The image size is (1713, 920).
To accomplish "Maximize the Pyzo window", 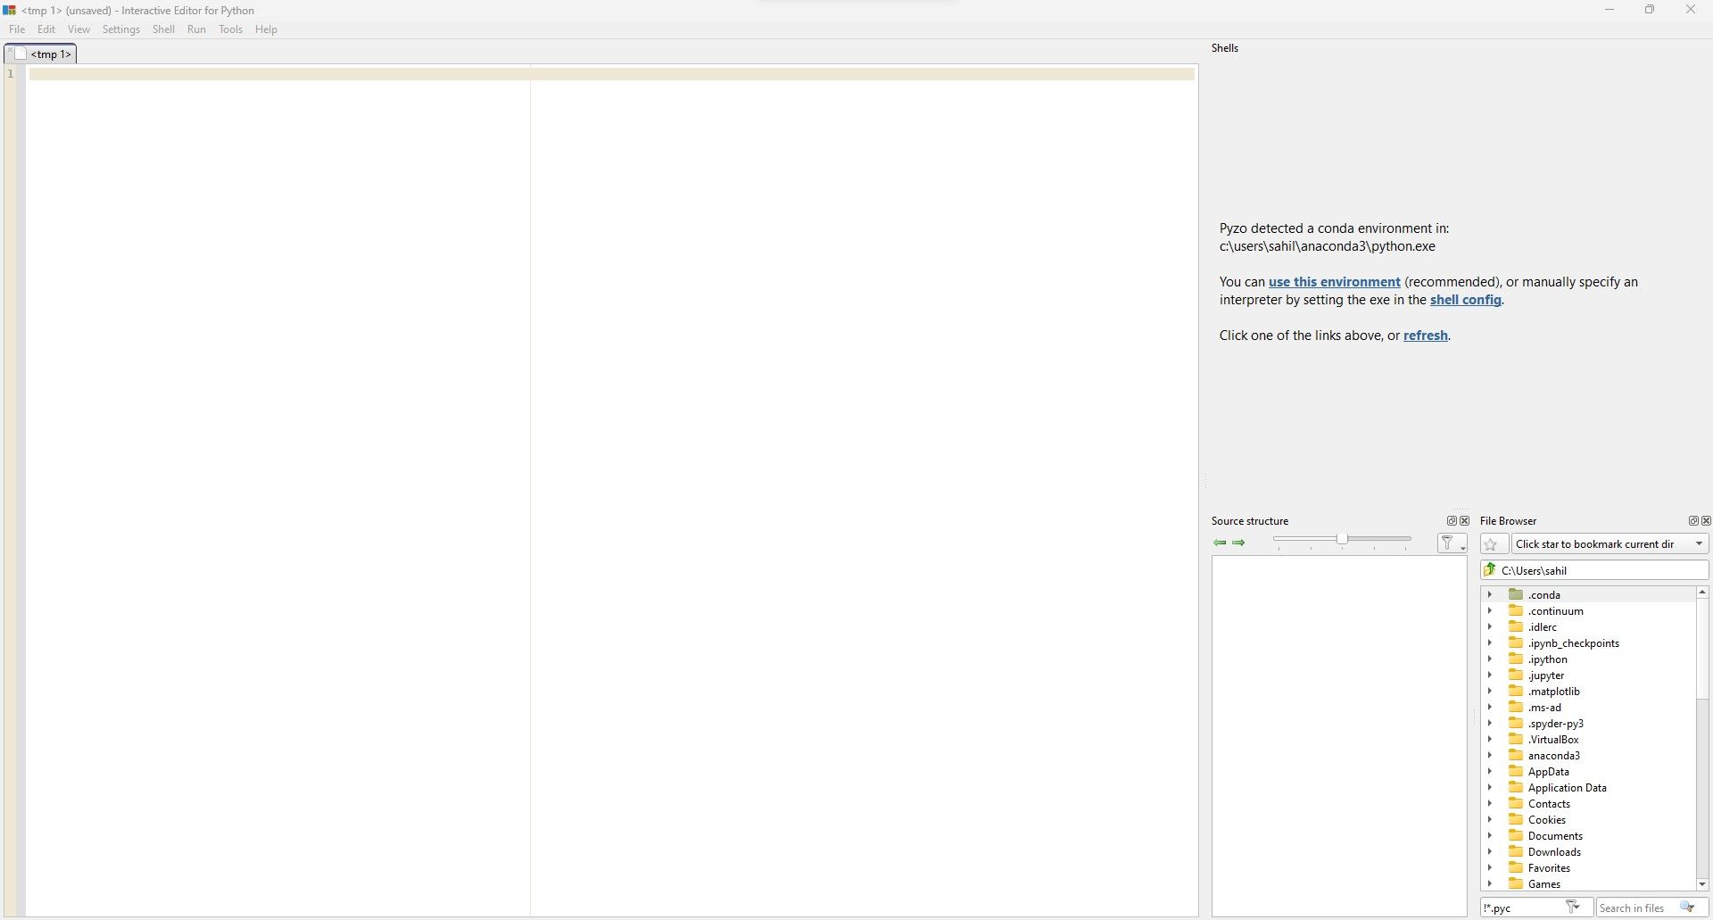I will coord(1650,10).
